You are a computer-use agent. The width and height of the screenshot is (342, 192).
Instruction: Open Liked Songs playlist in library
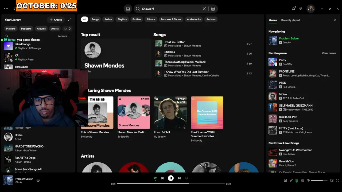pyautogui.click(x=38, y=46)
